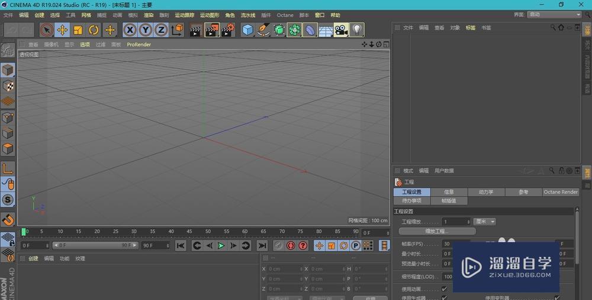This screenshot has height=300, width=592.
Task: Search objects with magnifier icon
Action: pyautogui.click(x=553, y=28)
